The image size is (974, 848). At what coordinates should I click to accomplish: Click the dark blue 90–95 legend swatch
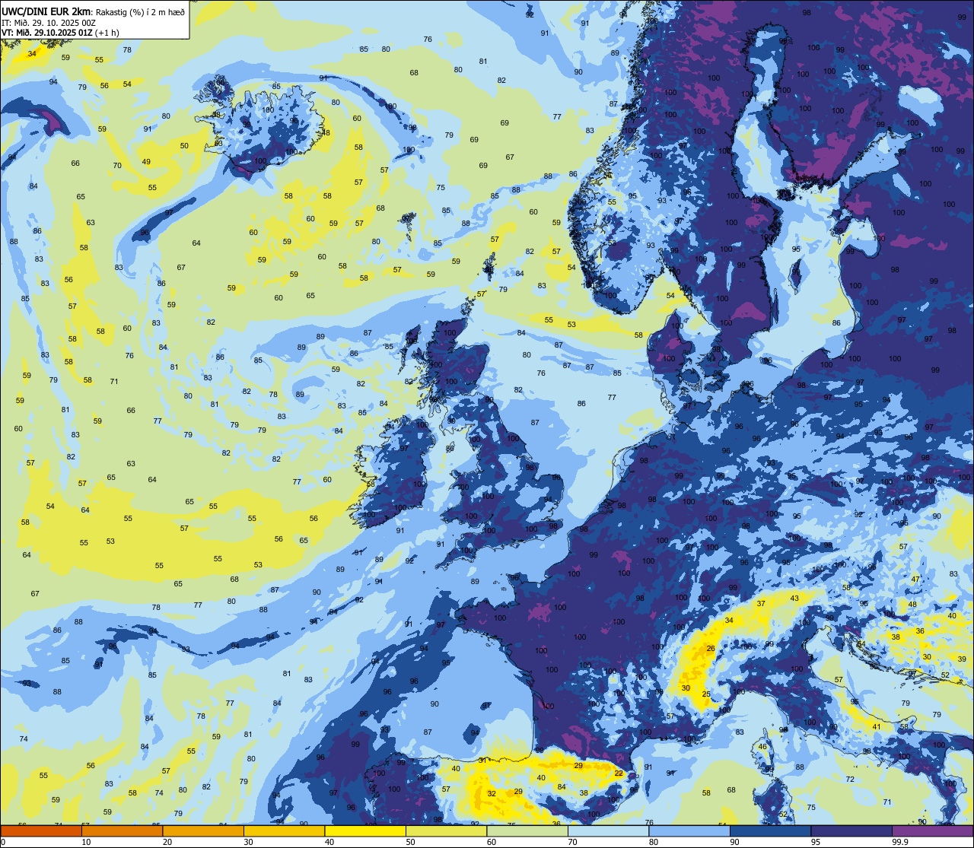[770, 831]
